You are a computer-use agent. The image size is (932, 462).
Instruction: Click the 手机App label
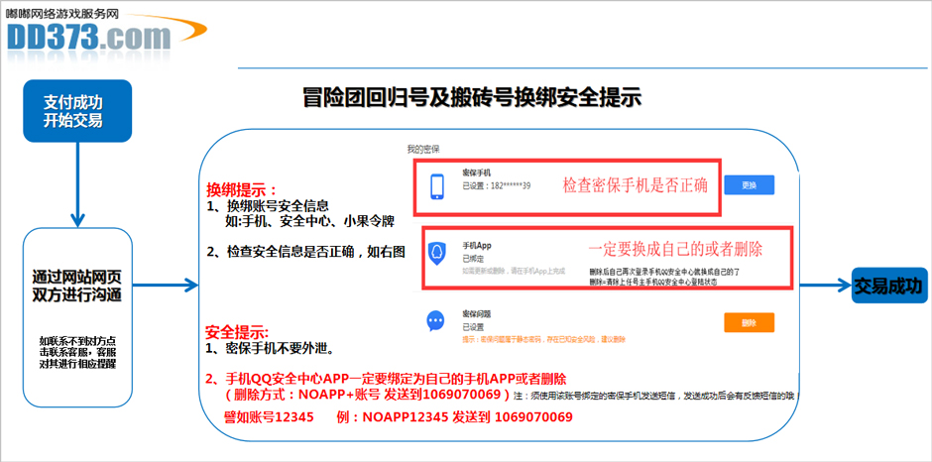point(477,245)
